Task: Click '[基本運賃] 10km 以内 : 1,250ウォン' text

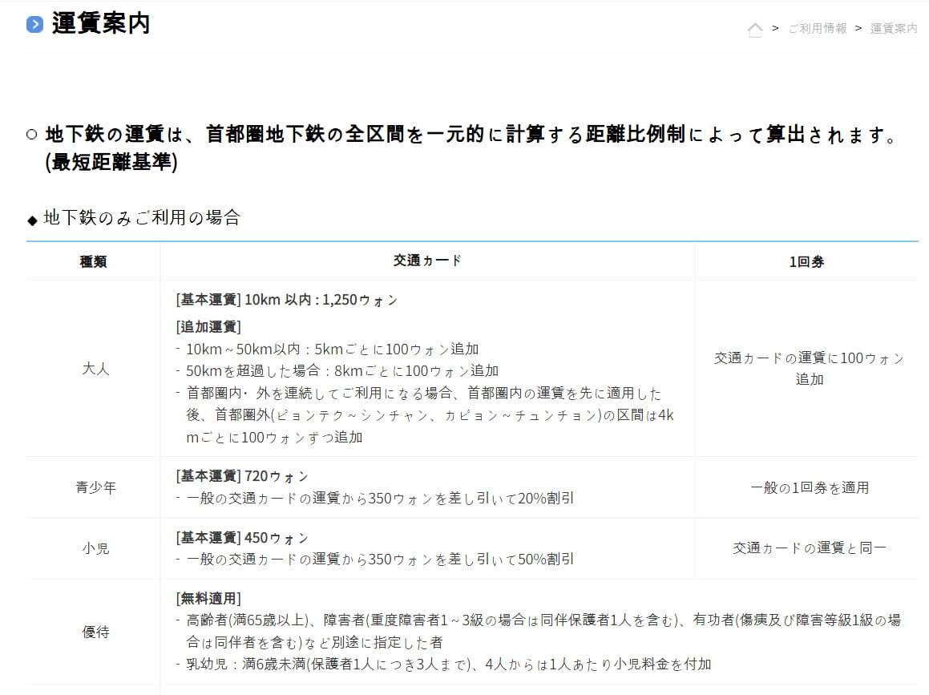Action: click(286, 300)
